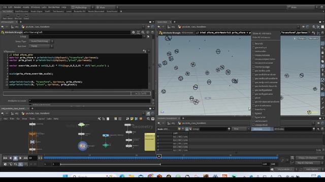The image size is (325, 182).
Task: Open the spreadsheet View dropdown
Action: (x=240, y=129)
